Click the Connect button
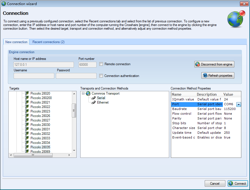Viewport: 250px width, 190px height. (x=238, y=184)
